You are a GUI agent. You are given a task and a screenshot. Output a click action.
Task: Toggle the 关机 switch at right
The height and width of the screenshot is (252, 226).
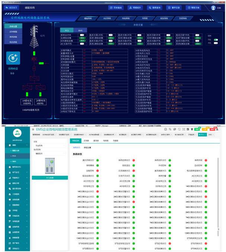point(216,43)
